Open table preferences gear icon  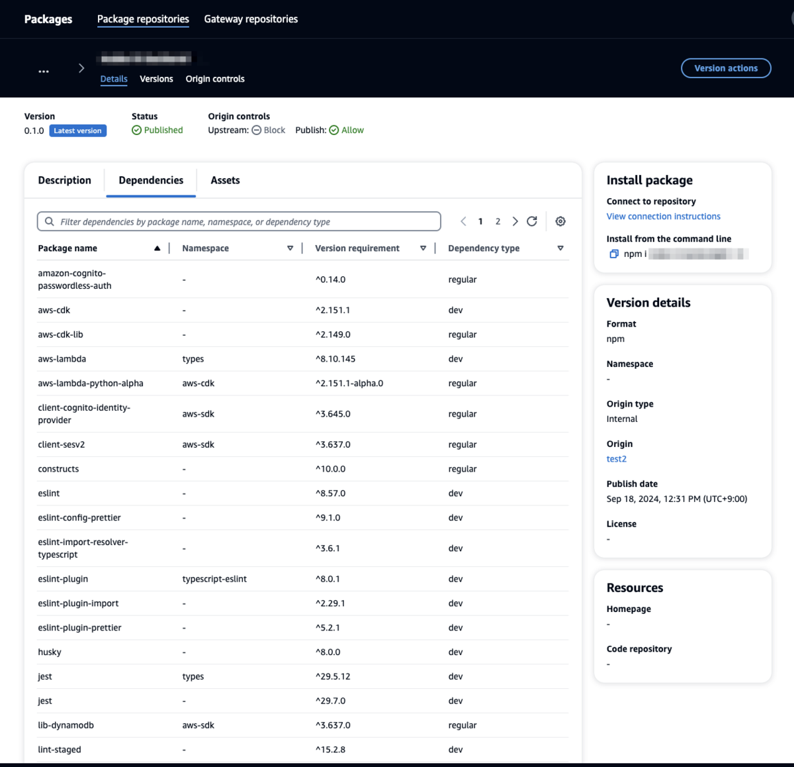coord(560,221)
